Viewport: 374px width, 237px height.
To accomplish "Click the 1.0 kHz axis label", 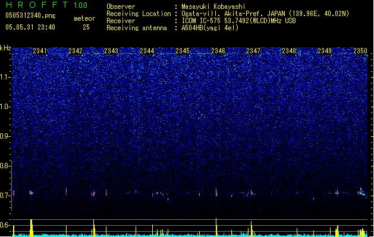I will click(5, 107).
